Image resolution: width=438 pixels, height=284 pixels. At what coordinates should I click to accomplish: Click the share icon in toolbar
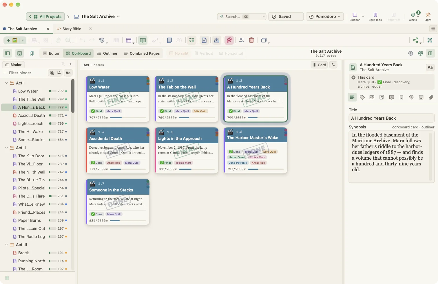tap(416, 40)
